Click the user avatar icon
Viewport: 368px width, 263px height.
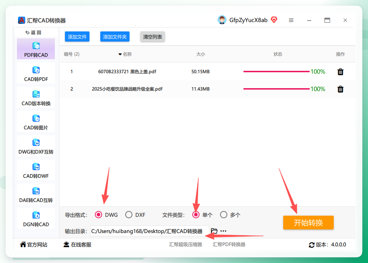[x=222, y=20]
